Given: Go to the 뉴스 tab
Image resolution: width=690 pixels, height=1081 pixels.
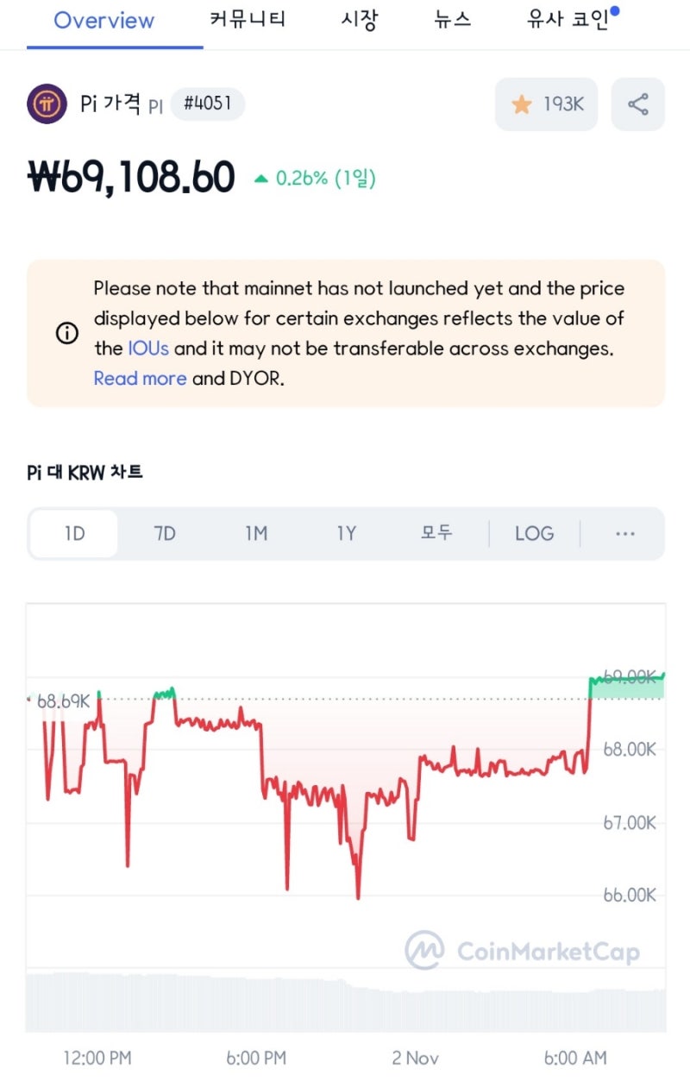Looking at the screenshot, I should tap(453, 21).
